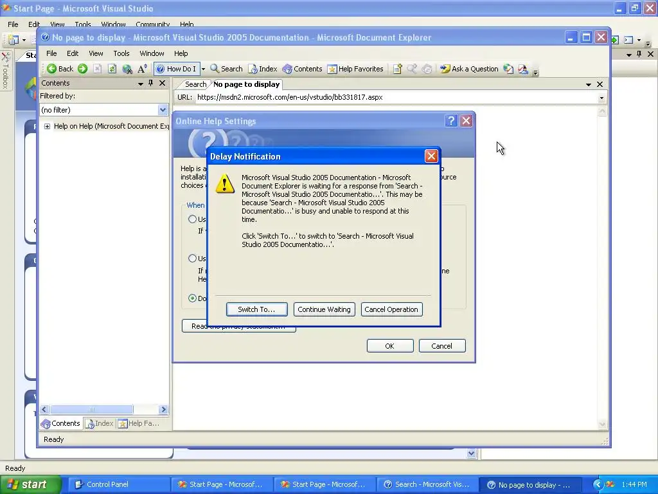Click right arrow of Contents horizontal scrollbar
Image resolution: width=658 pixels, height=494 pixels.
click(x=164, y=410)
